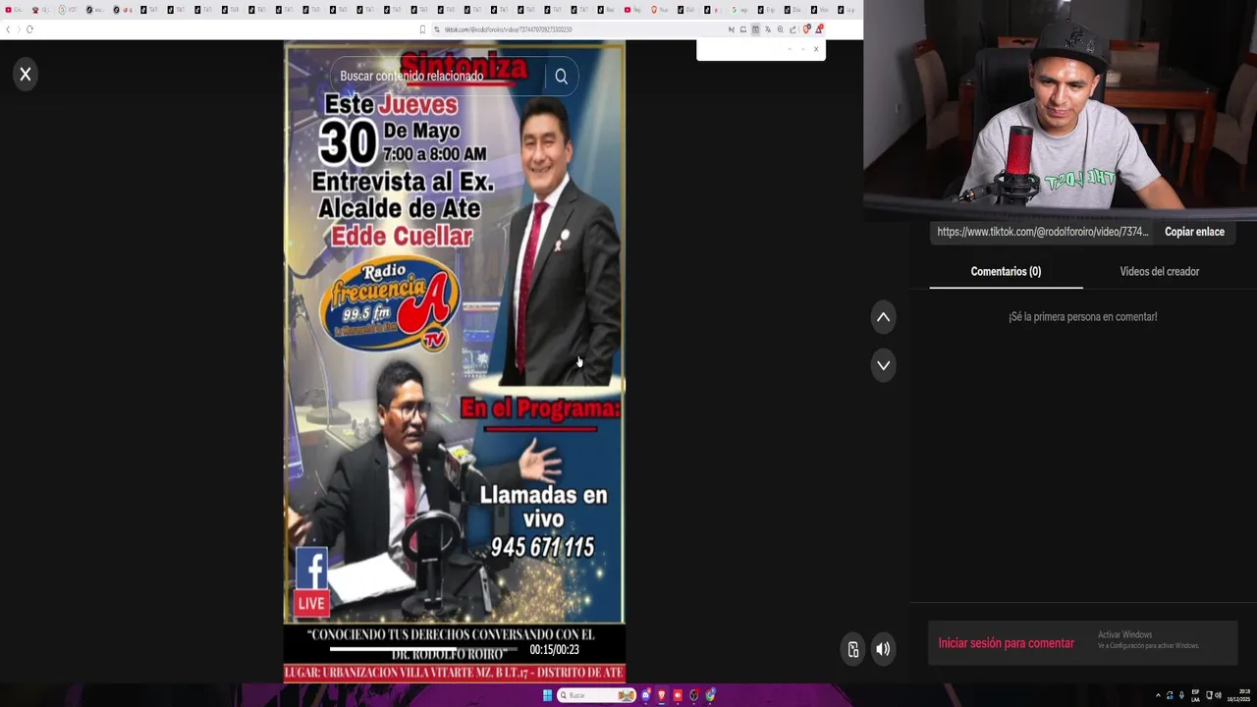Click the browser forward arrow
Image resolution: width=1257 pixels, height=707 pixels.
click(x=19, y=29)
